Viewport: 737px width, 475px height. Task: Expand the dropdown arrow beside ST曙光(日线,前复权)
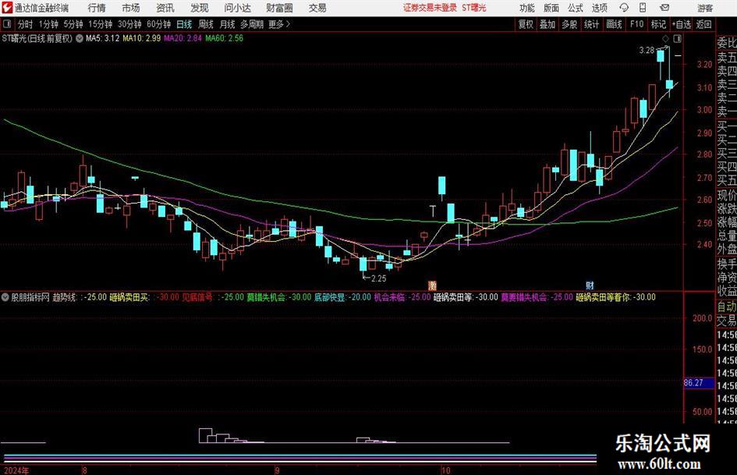[x=80, y=38]
